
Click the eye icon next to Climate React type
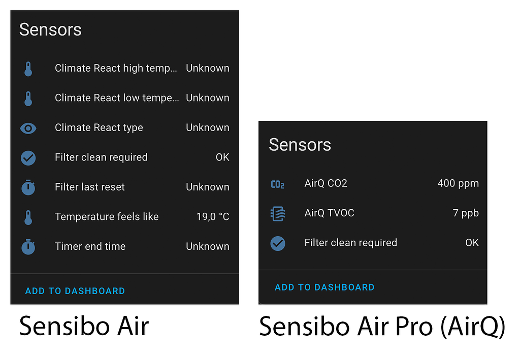[28, 128]
